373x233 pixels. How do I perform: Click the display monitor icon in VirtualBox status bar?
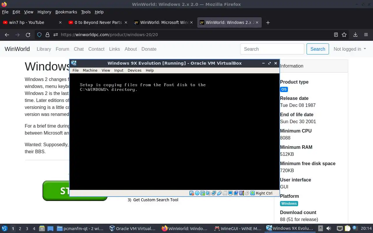230,193
